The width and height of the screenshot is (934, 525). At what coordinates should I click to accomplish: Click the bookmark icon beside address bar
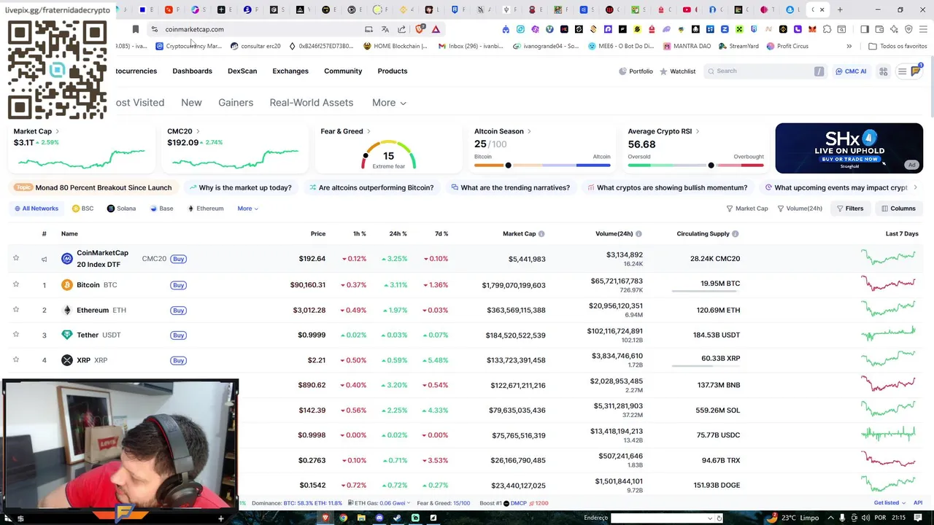pos(136,29)
